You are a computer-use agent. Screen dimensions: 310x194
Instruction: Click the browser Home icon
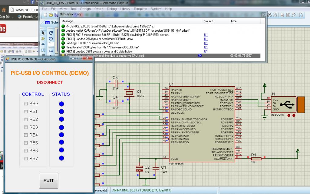tap(4, 10)
